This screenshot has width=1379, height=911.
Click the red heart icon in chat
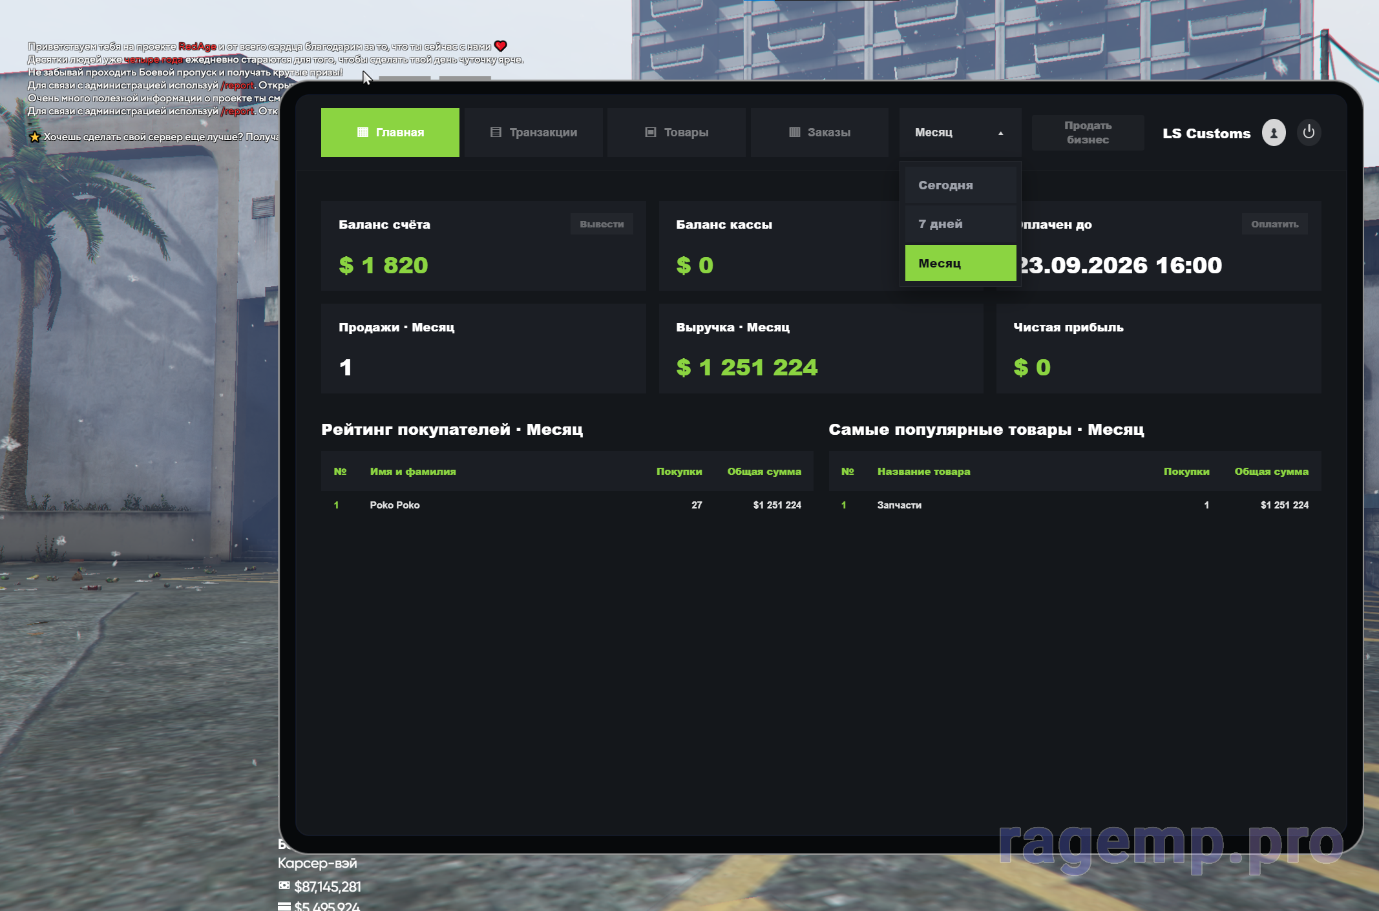point(500,46)
